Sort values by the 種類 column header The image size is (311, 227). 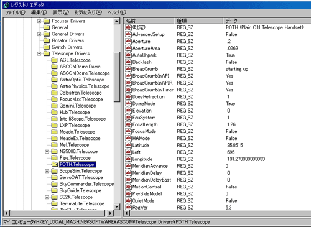pyautogui.click(x=198, y=21)
